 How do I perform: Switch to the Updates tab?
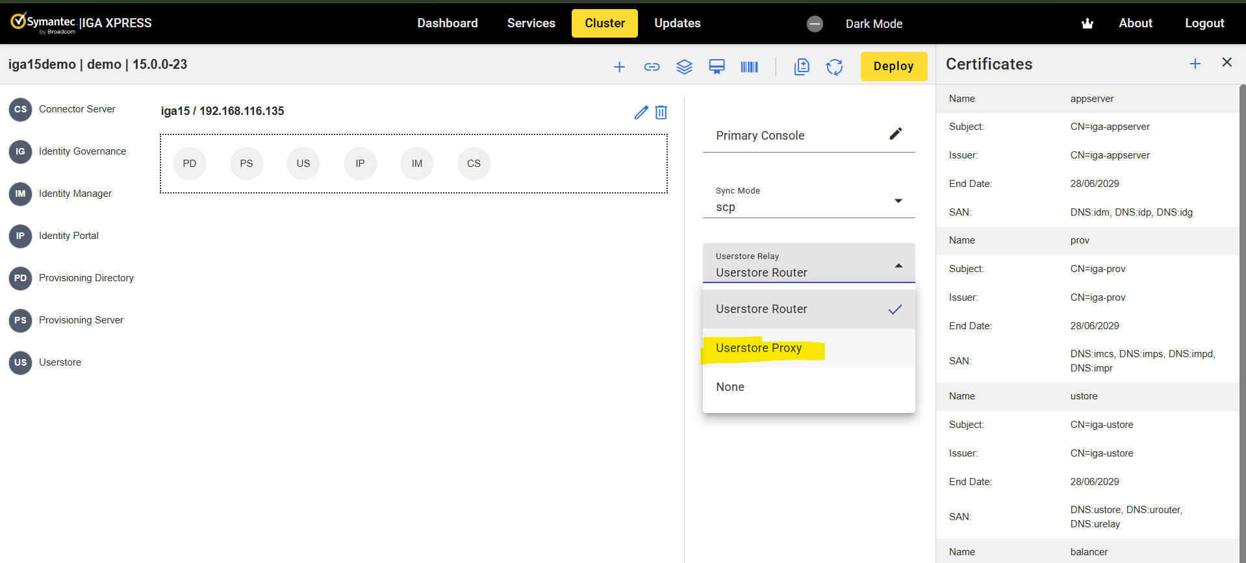point(677,23)
